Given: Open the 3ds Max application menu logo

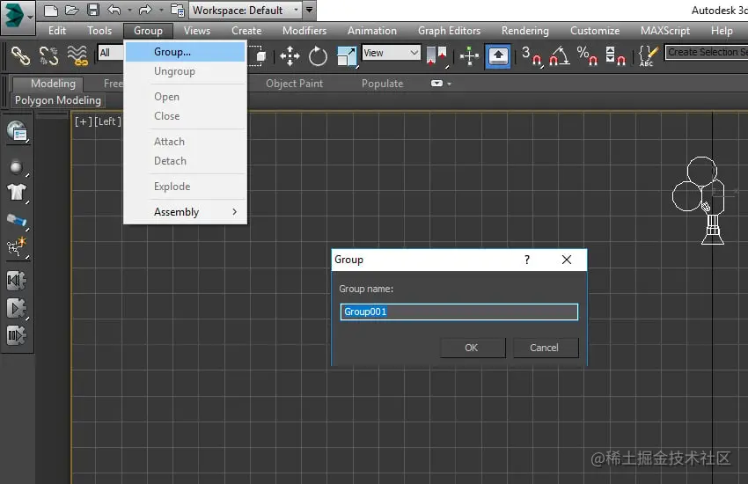Looking at the screenshot, I should tap(18, 18).
